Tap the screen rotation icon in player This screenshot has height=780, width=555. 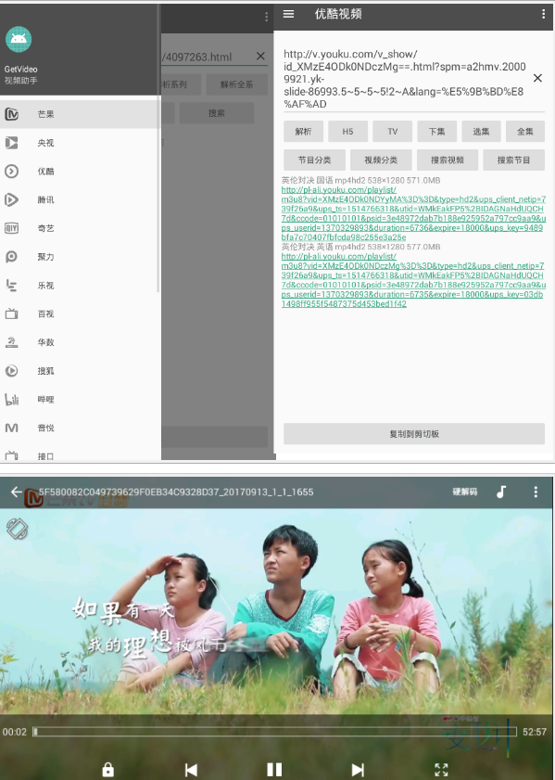pos(17,529)
